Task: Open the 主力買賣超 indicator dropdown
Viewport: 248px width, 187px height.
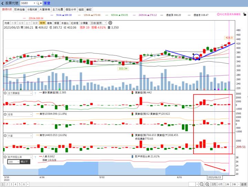Action: [x=20, y=93]
